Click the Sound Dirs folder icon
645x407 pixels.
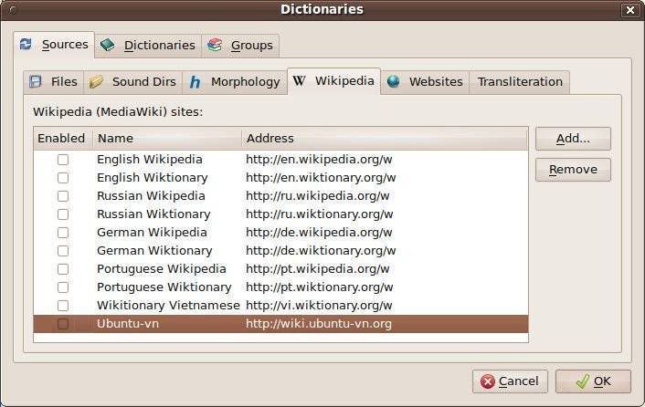[97, 81]
